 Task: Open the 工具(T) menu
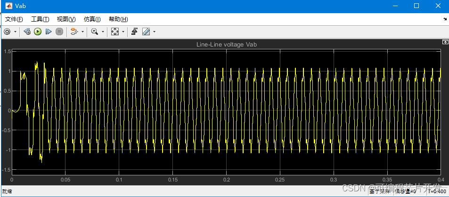click(40, 19)
